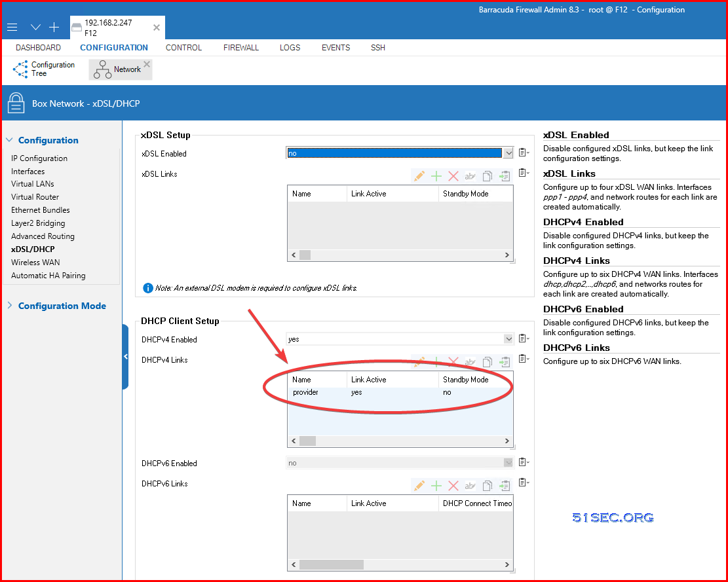728x582 pixels.
Task: Go to the LOGS tab
Action: pos(290,47)
